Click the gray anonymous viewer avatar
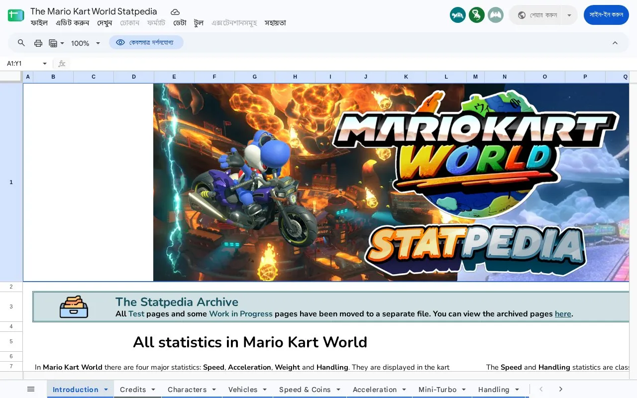 [x=496, y=15]
